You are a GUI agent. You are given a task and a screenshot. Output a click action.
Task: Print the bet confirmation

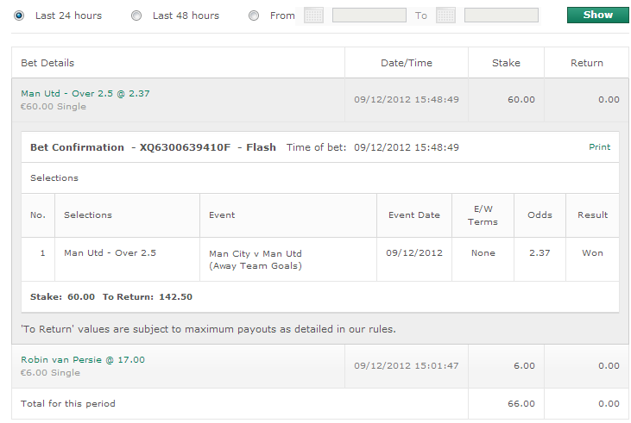pos(599,147)
